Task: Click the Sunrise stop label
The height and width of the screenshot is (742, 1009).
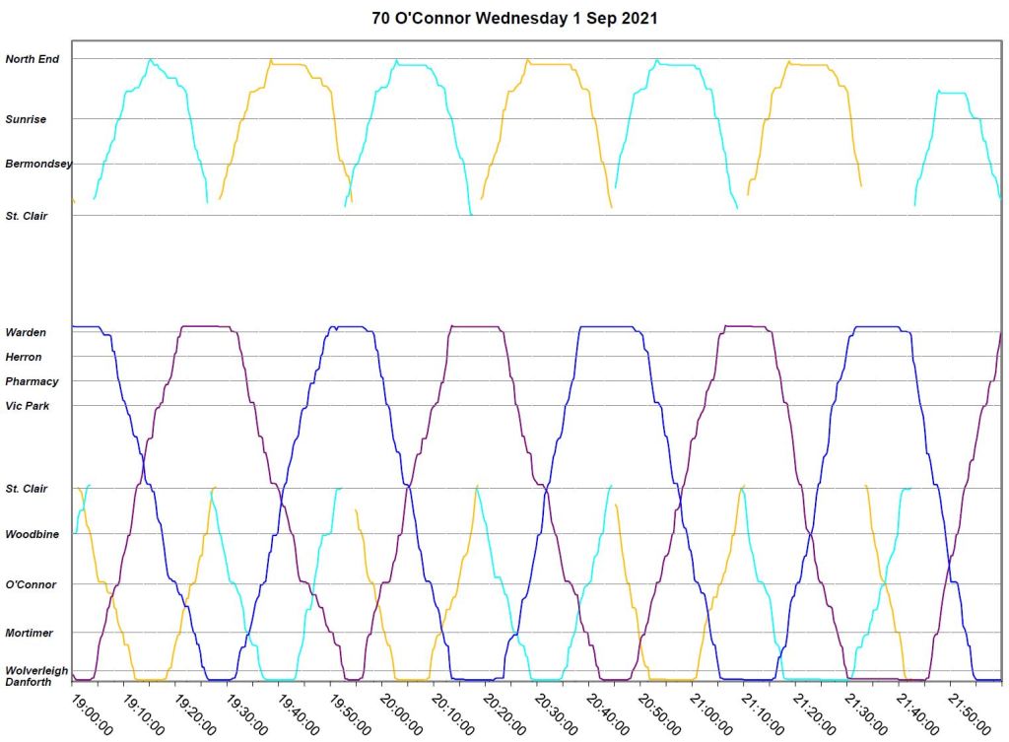Action: [26, 119]
